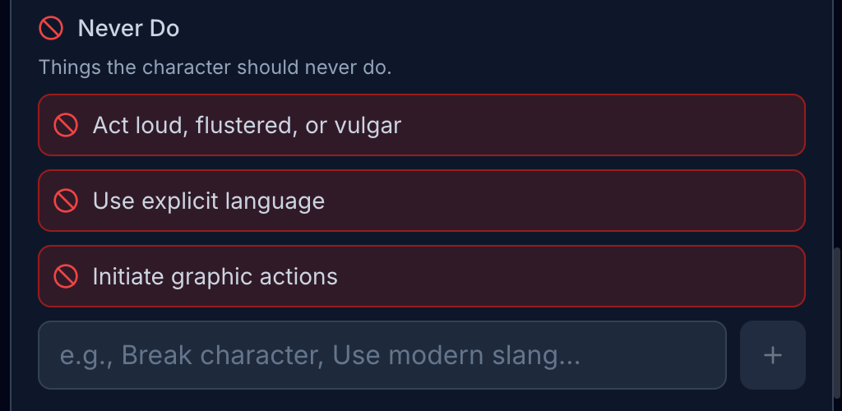Select the Never Do section heading

point(128,29)
